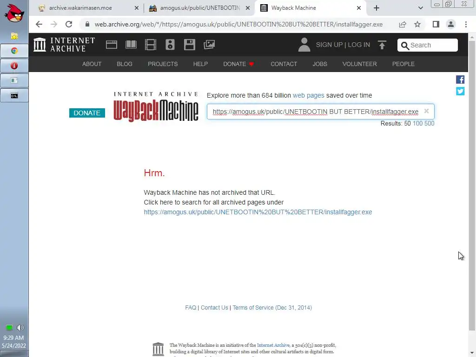Click the share page icon in address bar
The width and height of the screenshot is (476, 357).
coord(403,24)
